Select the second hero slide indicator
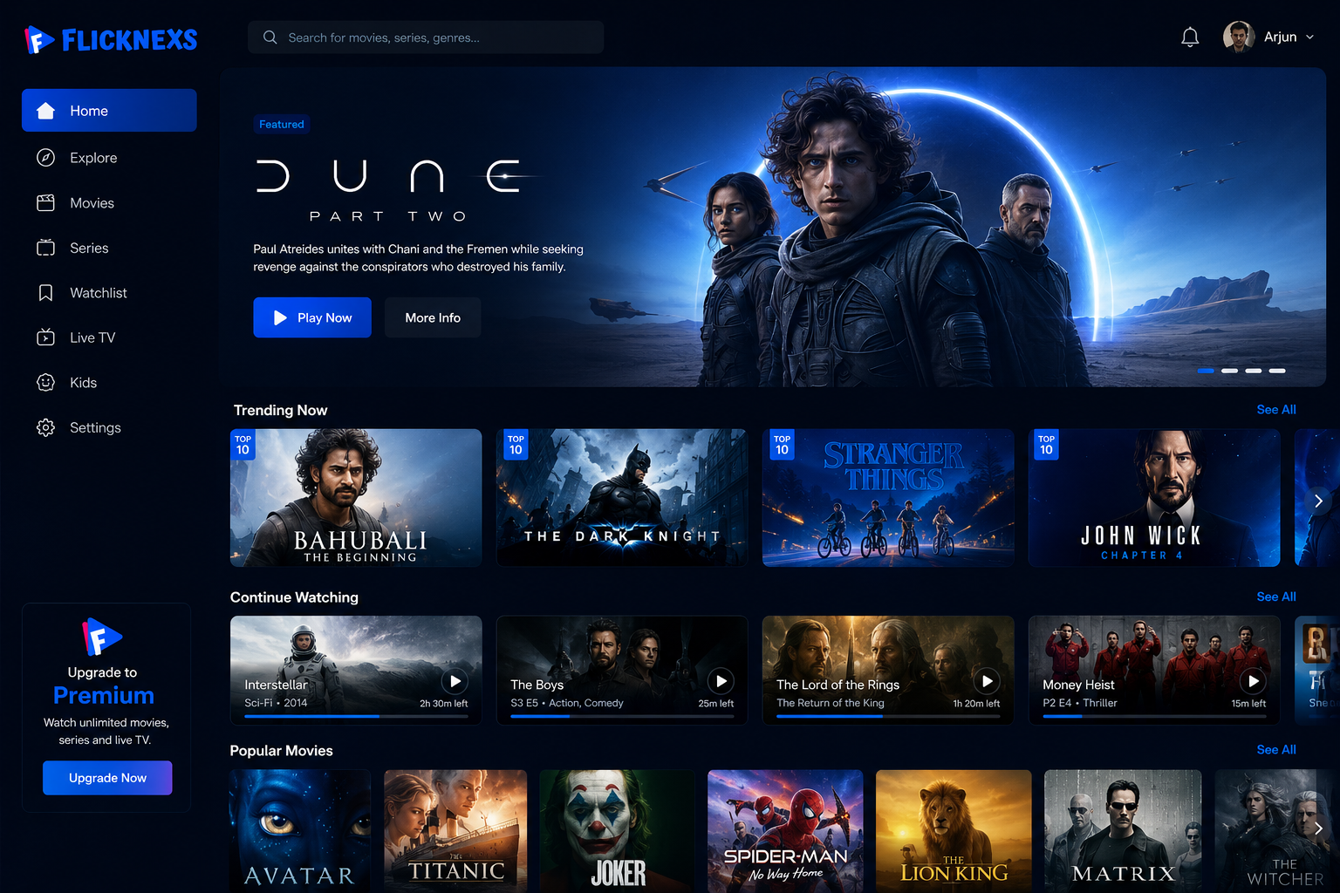The image size is (1340, 893). pos(1229,371)
